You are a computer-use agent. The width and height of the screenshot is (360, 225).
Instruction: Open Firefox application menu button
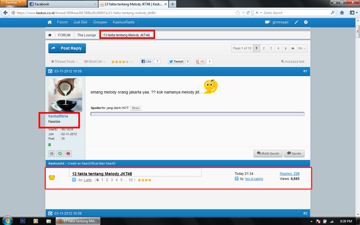coord(14,3)
